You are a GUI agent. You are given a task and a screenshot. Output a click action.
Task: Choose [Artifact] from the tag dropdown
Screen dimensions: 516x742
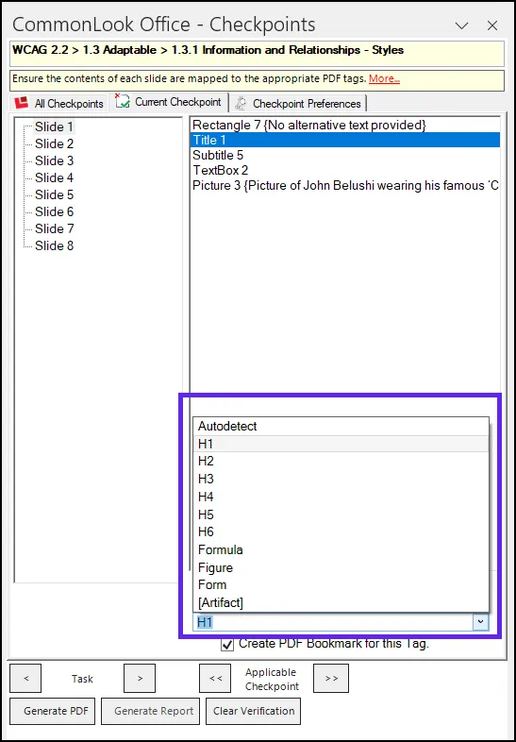(x=341, y=603)
